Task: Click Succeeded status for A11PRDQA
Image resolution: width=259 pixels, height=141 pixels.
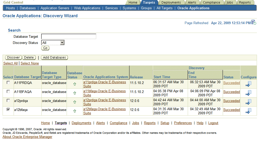Action: (231, 83)
